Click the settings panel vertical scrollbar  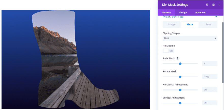223,53
